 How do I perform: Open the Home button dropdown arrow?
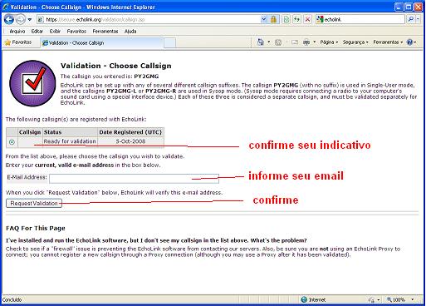click(x=268, y=42)
